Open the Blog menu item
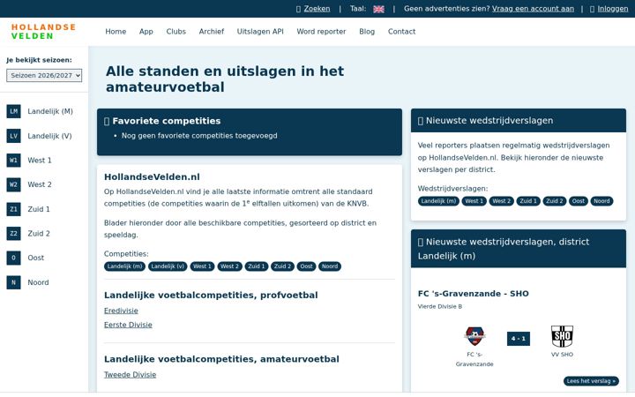The height and width of the screenshot is (397, 635). click(x=367, y=32)
